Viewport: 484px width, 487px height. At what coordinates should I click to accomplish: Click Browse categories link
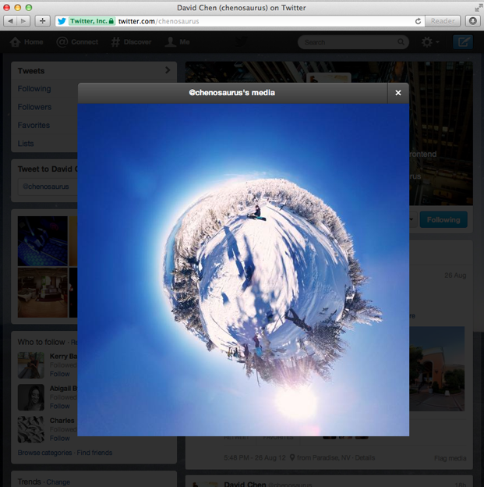(44, 453)
